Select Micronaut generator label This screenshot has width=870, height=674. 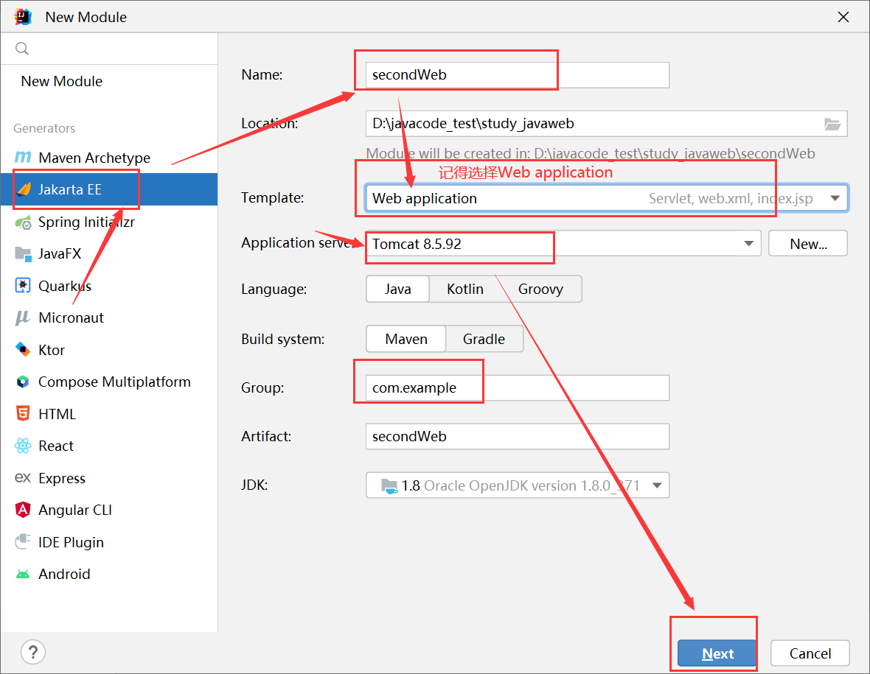tap(71, 317)
